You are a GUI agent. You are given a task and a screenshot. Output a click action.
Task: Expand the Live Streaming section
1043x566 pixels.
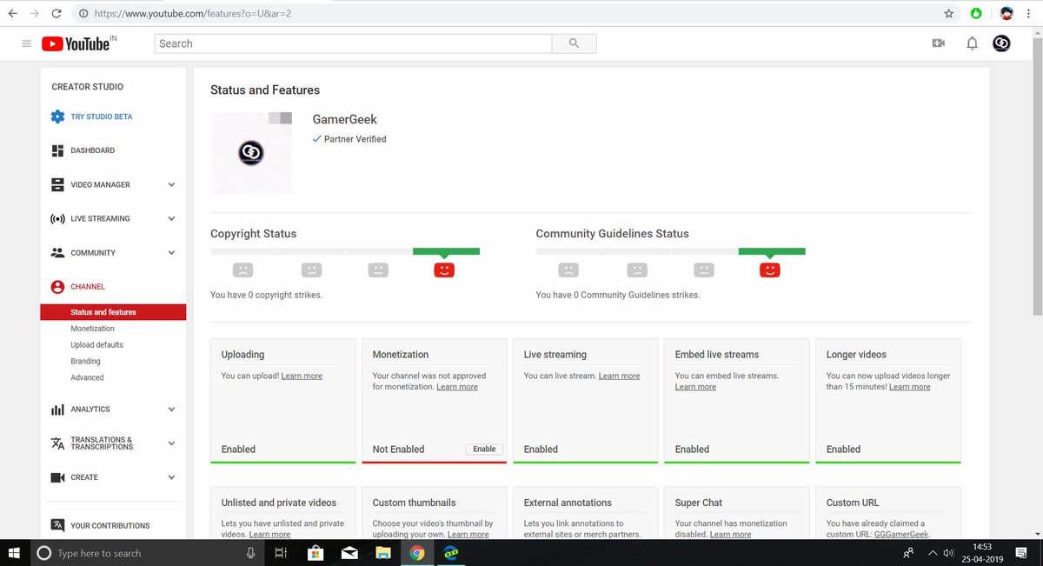[171, 218]
